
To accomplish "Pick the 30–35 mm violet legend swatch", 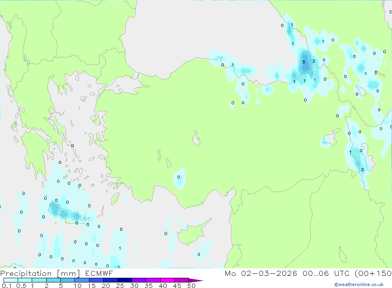I will [x=139, y=280].
